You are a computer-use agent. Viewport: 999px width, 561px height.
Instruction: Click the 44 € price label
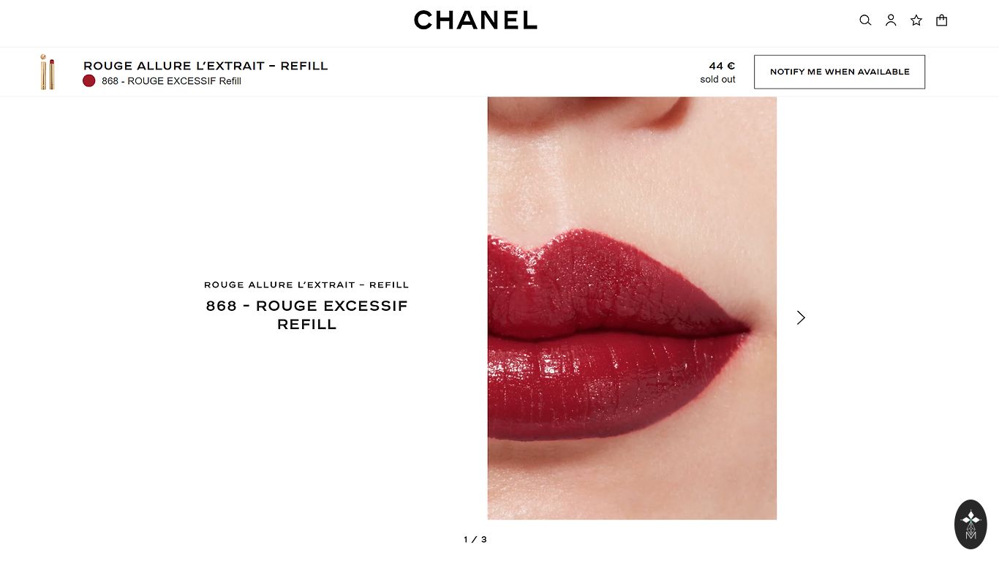pos(722,66)
